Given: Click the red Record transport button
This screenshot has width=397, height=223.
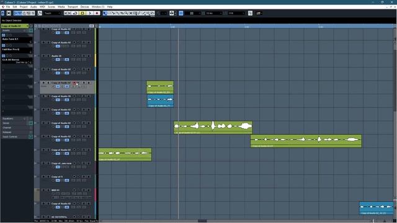Looking at the screenshot, I should pos(97,13).
